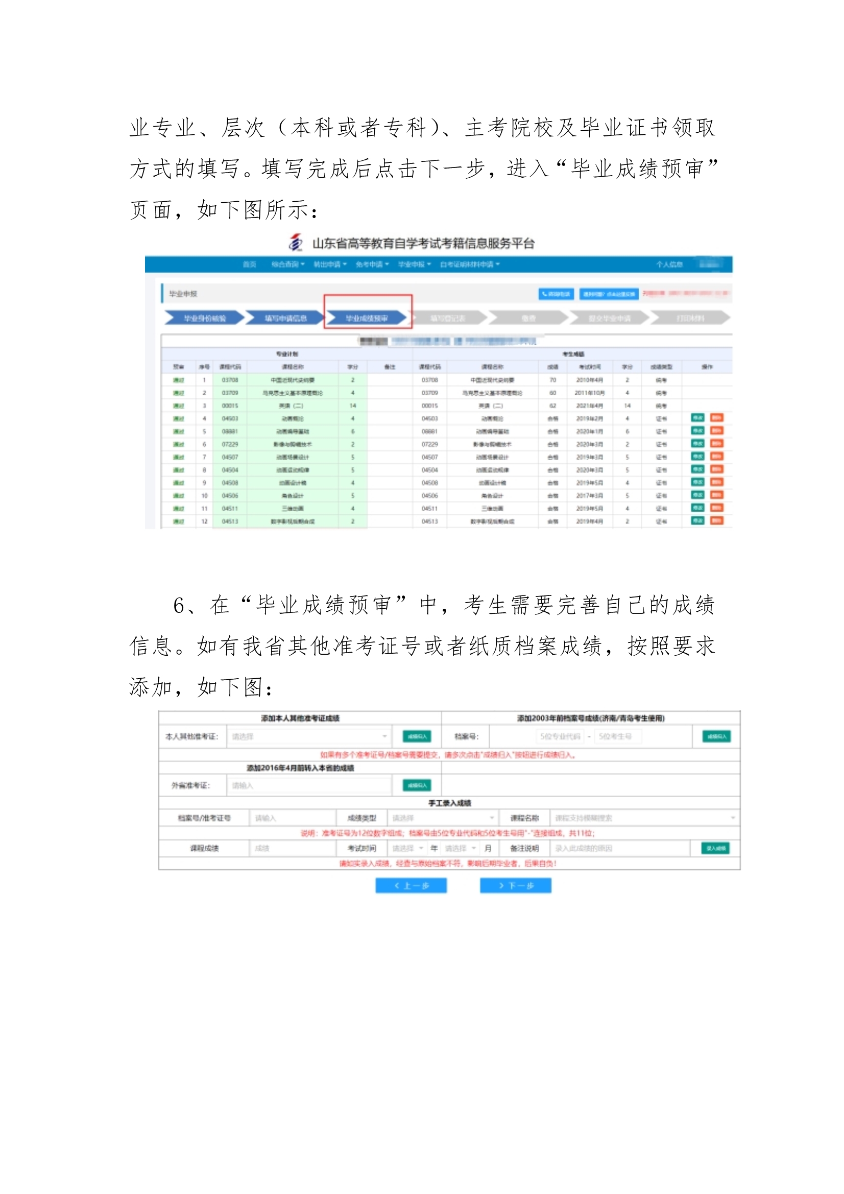The width and height of the screenshot is (844, 1194).
Task: Click the 外省准考证 input field
Action: (309, 785)
